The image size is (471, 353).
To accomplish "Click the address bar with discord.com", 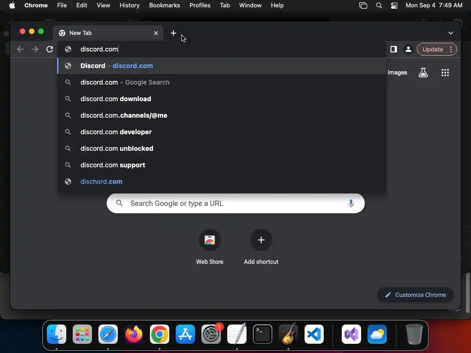I will point(222,49).
